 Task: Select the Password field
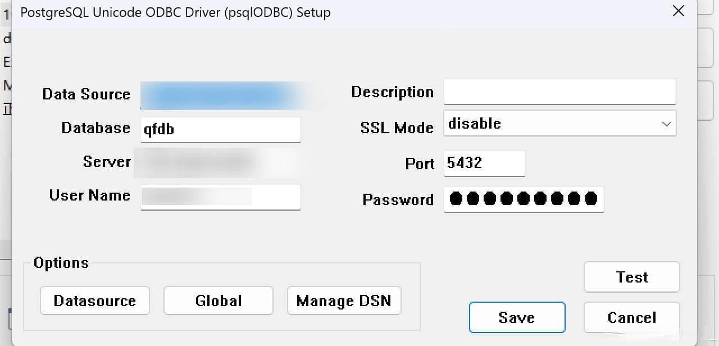pyautogui.click(x=524, y=199)
